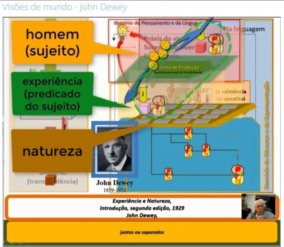The height and width of the screenshot is (247, 284).
Task: Click the brown natureza callout
Action: pyautogui.click(x=51, y=151)
